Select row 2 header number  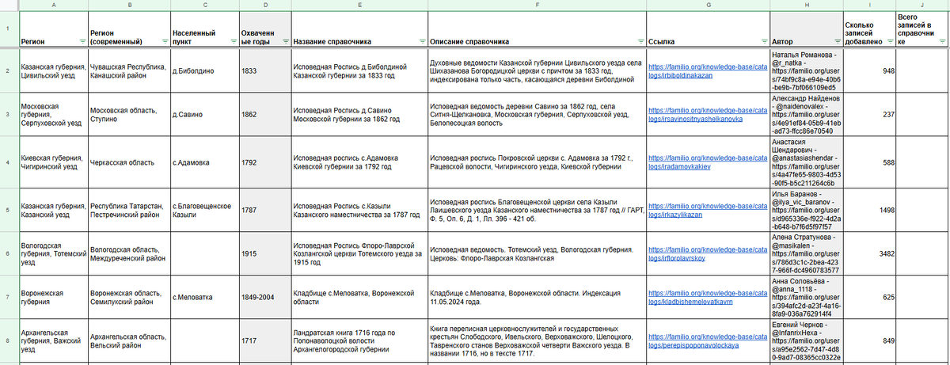[9, 70]
